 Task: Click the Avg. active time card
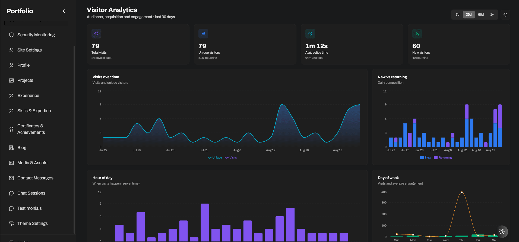[352, 44]
